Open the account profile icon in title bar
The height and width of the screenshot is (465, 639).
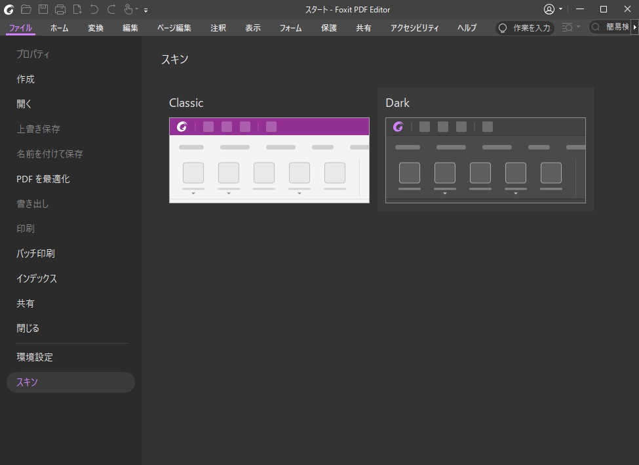(x=549, y=9)
